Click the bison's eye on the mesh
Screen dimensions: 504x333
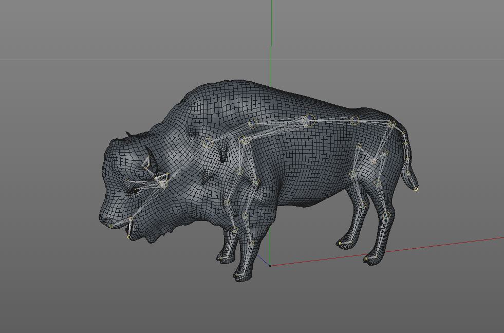[x=134, y=191]
